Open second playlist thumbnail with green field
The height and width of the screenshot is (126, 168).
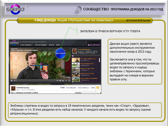[76, 65]
